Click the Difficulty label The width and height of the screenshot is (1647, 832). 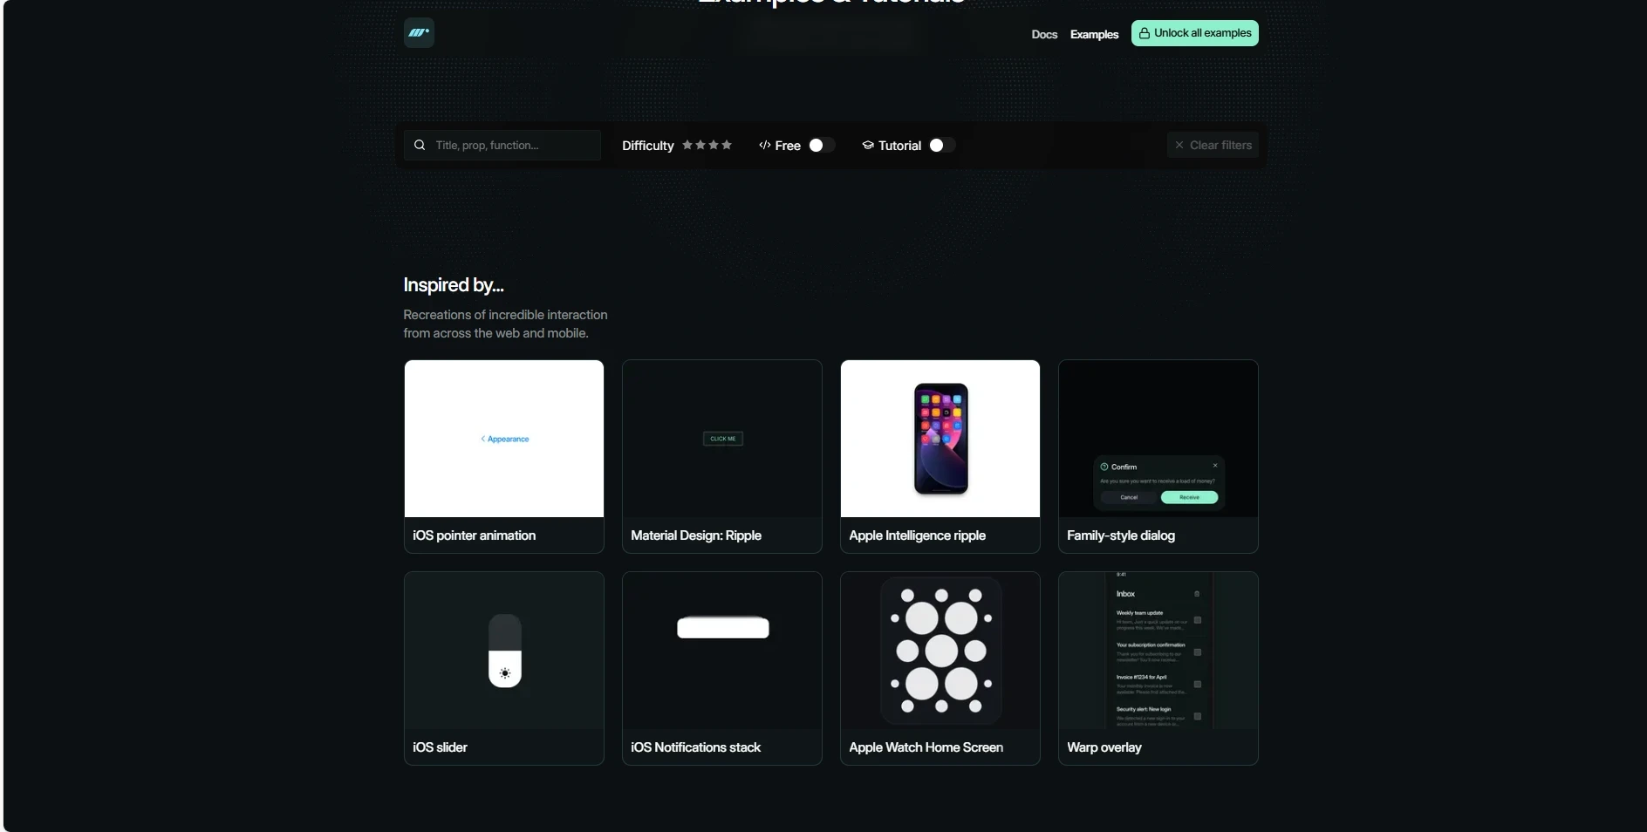[648, 146]
